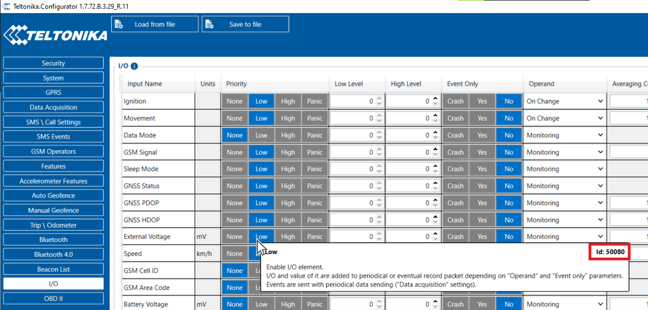Viewport: 648px width, 310px height.
Task: Open GNSS PDOP Operand dropdown
Action: (x=565, y=203)
